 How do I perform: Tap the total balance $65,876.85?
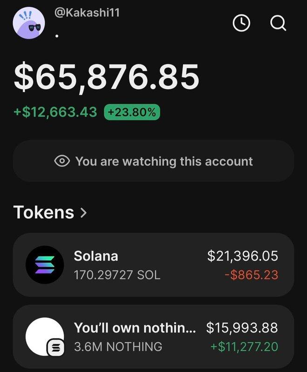point(107,78)
